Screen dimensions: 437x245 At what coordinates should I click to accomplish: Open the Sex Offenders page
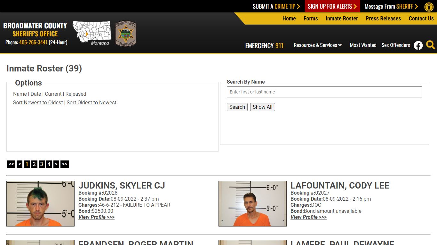point(395,45)
